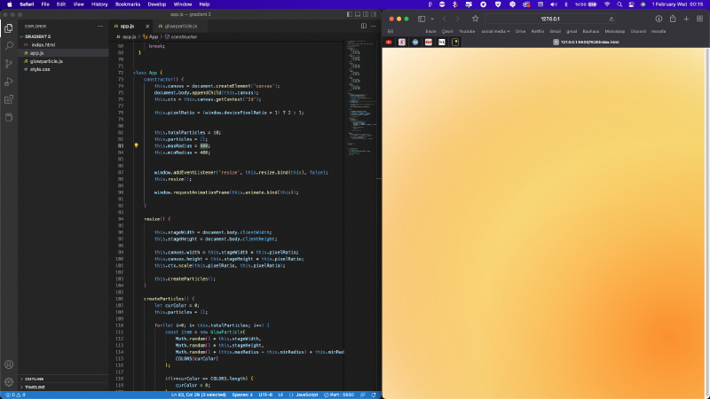The height and width of the screenshot is (399, 710).
Task: Click the code minimap in editor
Action: tap(361, 98)
